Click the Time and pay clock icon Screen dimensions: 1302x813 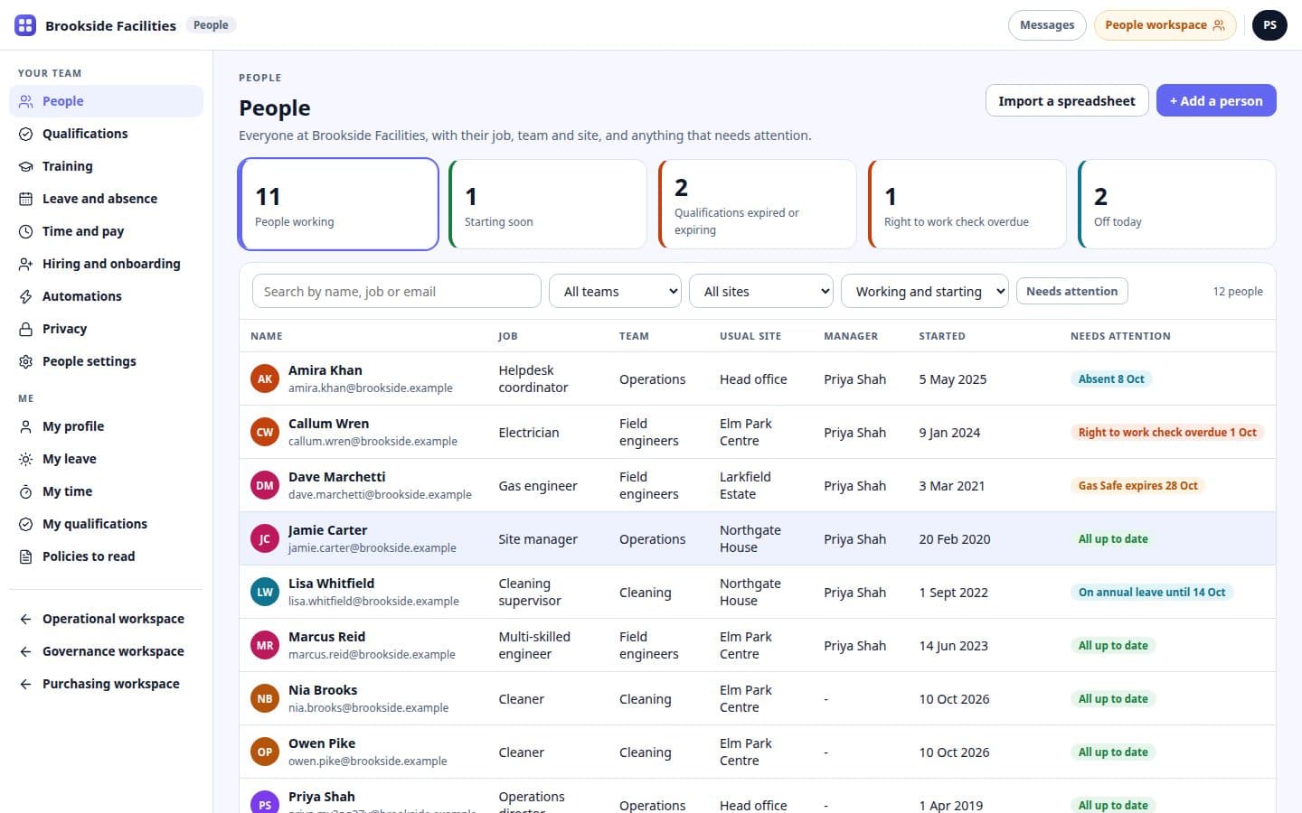26,231
